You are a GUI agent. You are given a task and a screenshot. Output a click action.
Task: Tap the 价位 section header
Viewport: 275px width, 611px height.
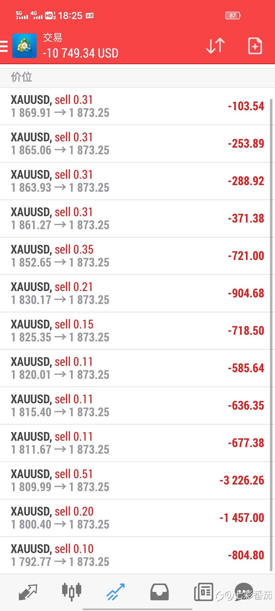point(21,77)
